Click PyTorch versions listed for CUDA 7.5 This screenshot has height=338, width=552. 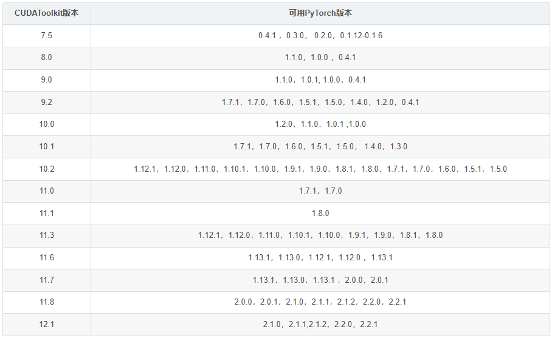tap(320, 35)
